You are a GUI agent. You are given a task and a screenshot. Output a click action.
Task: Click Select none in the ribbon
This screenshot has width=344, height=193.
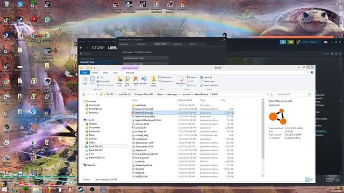[207, 81]
